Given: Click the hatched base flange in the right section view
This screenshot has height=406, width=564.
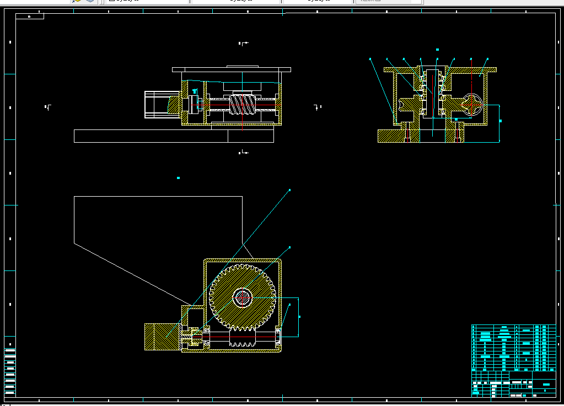Looking at the screenshot, I should (421, 136).
